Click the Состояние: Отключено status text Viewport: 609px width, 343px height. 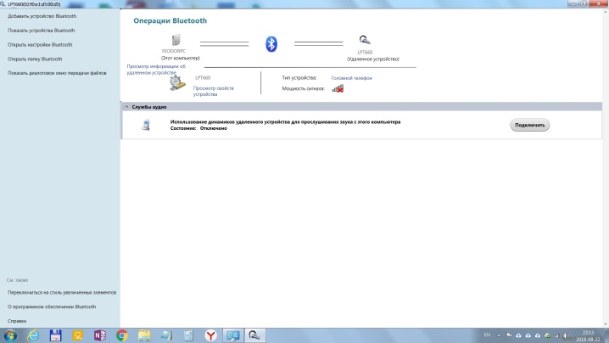pyautogui.click(x=198, y=128)
